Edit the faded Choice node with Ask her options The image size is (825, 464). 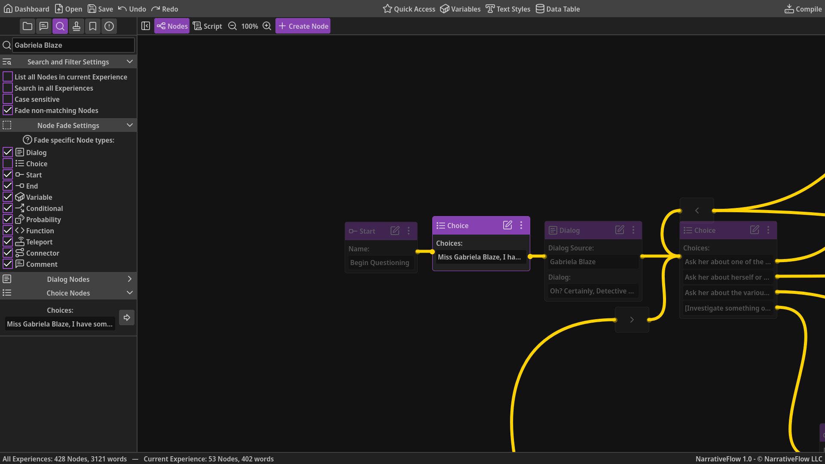(755, 230)
